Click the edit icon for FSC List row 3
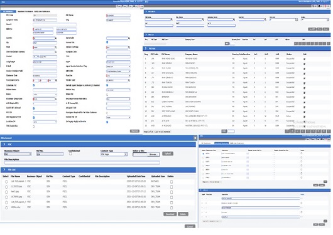This screenshot has height=235, width=333. (305, 69)
